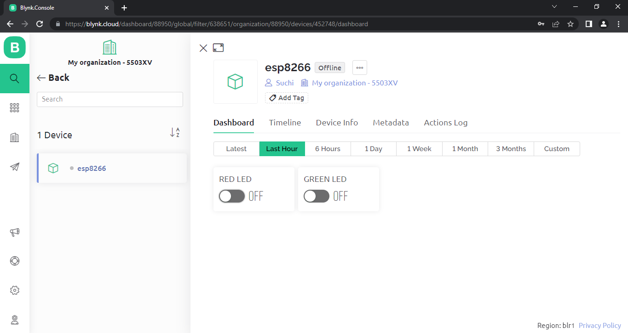628x333 pixels.
Task: Open Settings with the gear icon
Action: [x=15, y=290]
